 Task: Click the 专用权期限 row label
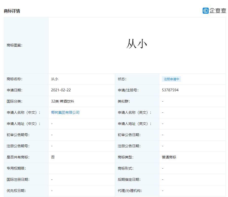coord(14,168)
